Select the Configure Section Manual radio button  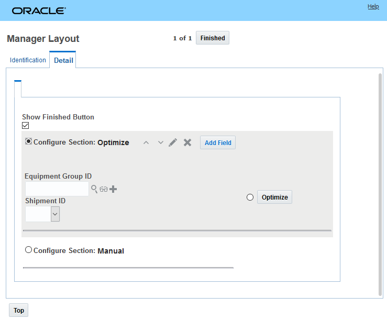[29, 250]
